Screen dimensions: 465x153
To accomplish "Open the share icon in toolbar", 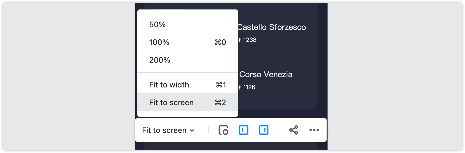I will (x=294, y=130).
